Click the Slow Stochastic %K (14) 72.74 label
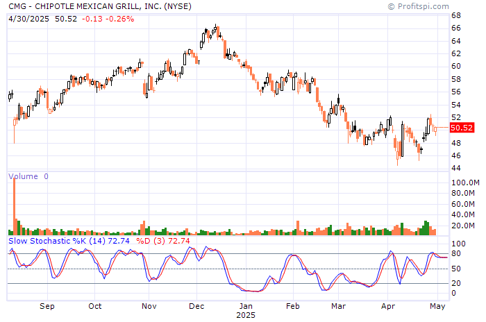Image resolution: width=486 pixels, height=322 pixels. point(69,241)
